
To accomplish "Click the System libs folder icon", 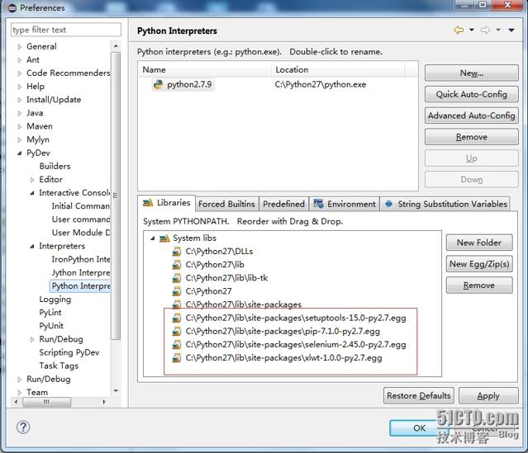I will point(164,238).
